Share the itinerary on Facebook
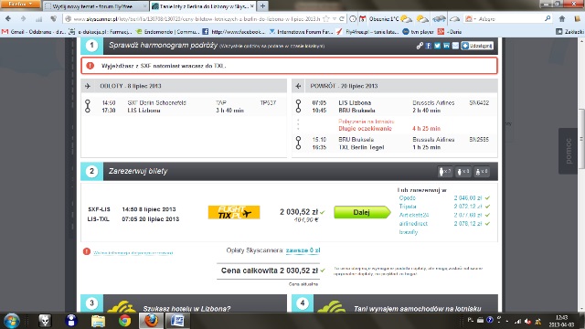 point(429,46)
